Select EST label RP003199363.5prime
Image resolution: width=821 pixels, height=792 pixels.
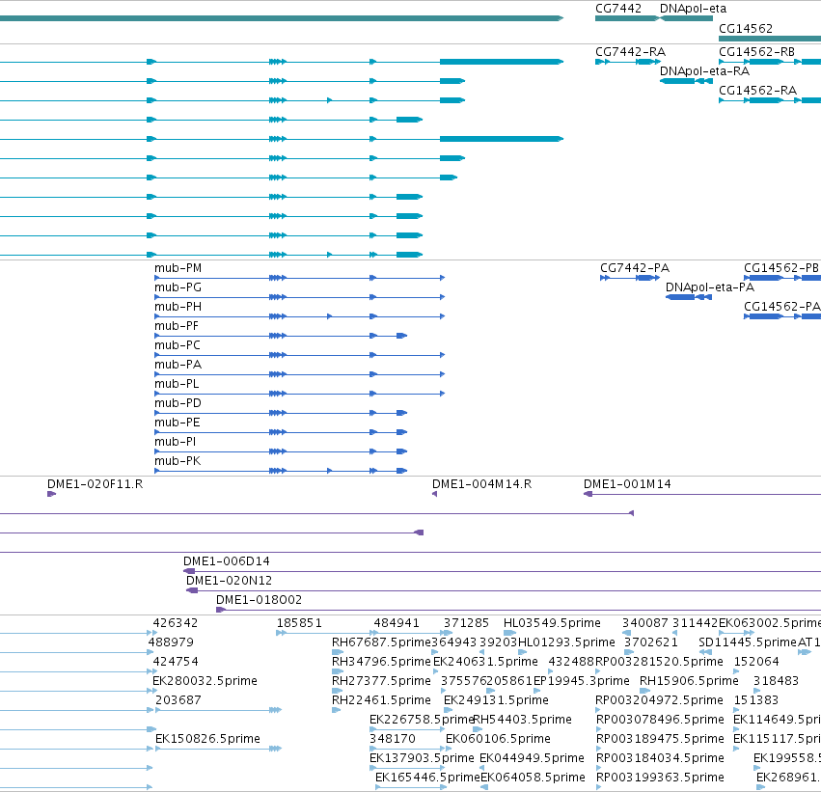point(660,778)
